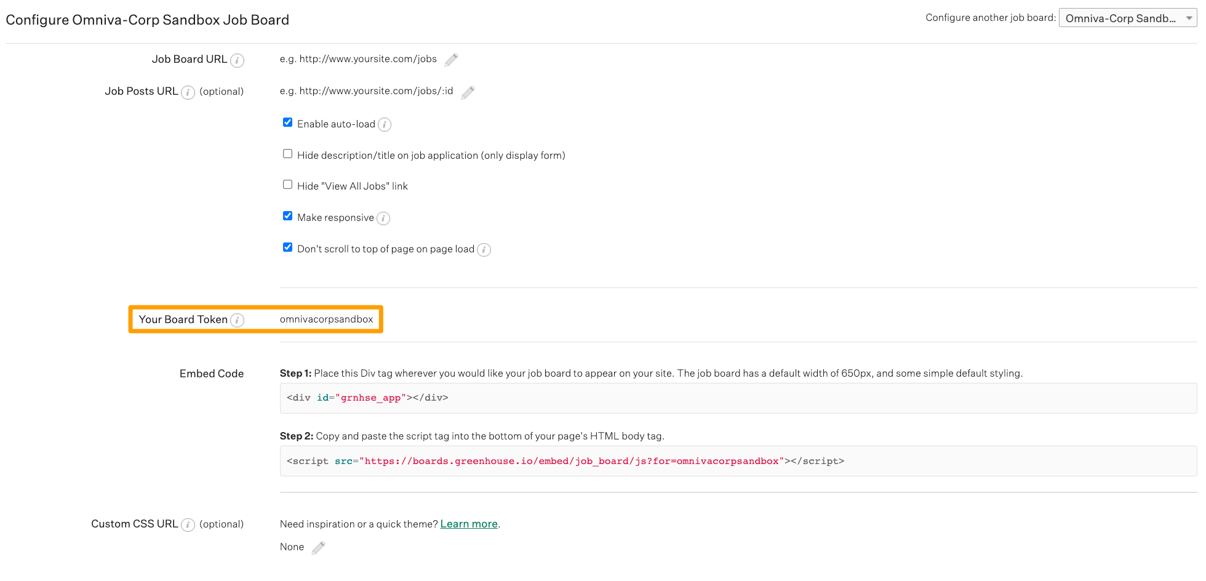
Task: Click Configure Omniva-Corp Sandbox Job Board heading
Action: click(148, 20)
